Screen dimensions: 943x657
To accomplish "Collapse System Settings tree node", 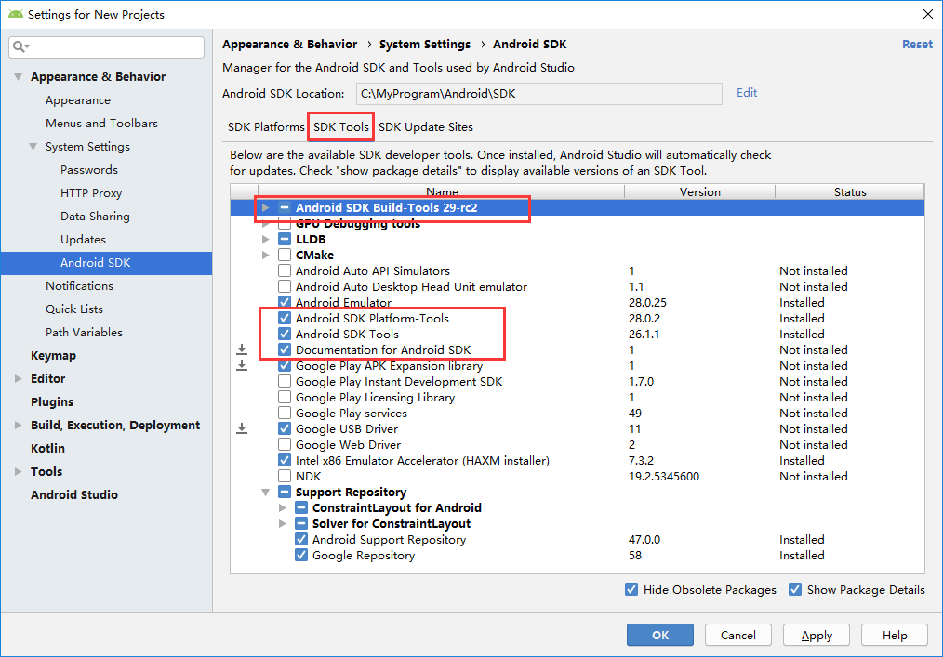I will coord(33,147).
